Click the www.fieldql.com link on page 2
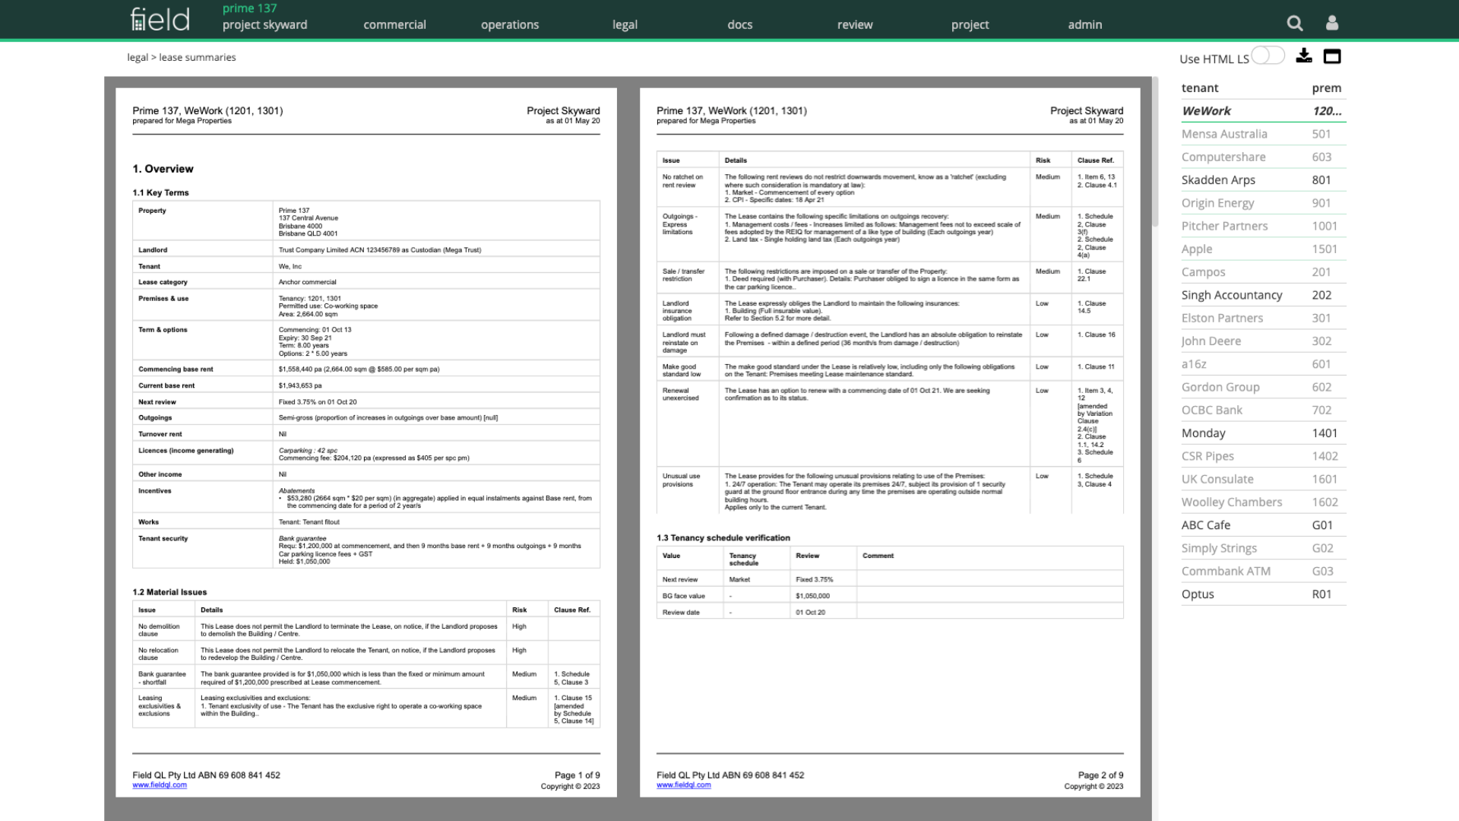The image size is (1459, 821). tap(683, 785)
